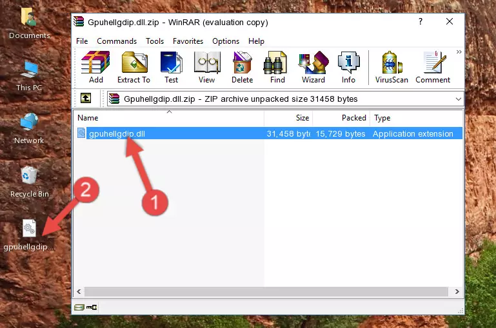
Task: Click the horizontal scrollbar track
Action: click(266, 291)
